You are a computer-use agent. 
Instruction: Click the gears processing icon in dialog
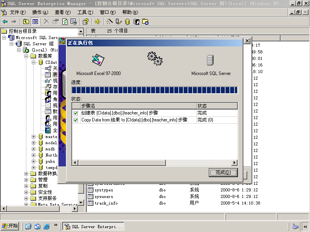tap(155, 58)
